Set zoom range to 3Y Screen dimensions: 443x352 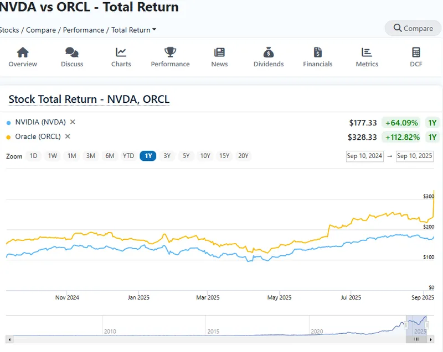(x=167, y=156)
